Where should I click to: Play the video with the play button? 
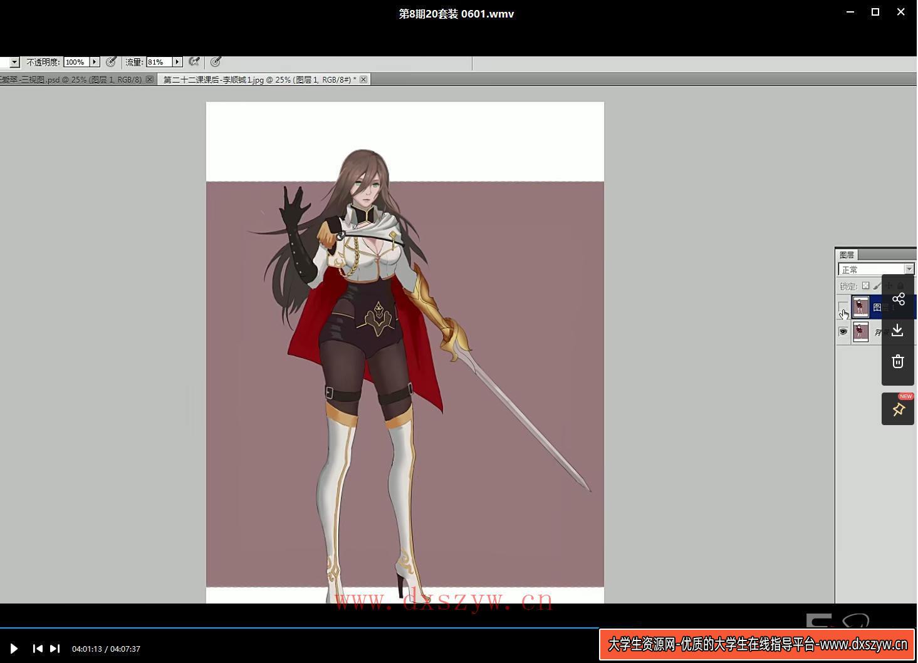(14, 649)
